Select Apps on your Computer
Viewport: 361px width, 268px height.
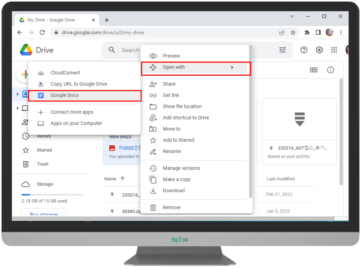click(x=84, y=124)
